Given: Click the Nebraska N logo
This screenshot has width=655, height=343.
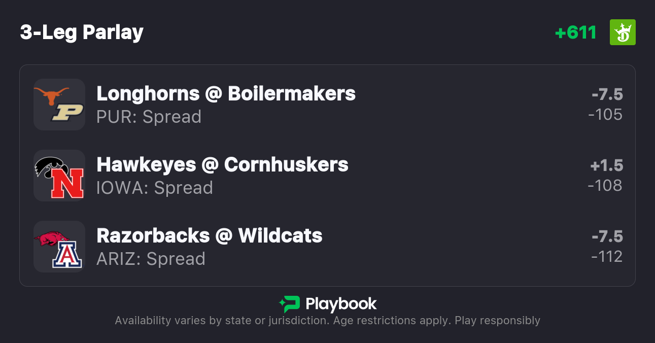Looking at the screenshot, I should [x=67, y=184].
